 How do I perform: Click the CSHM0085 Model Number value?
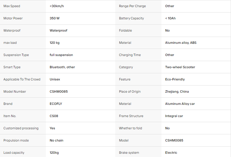[58, 91]
